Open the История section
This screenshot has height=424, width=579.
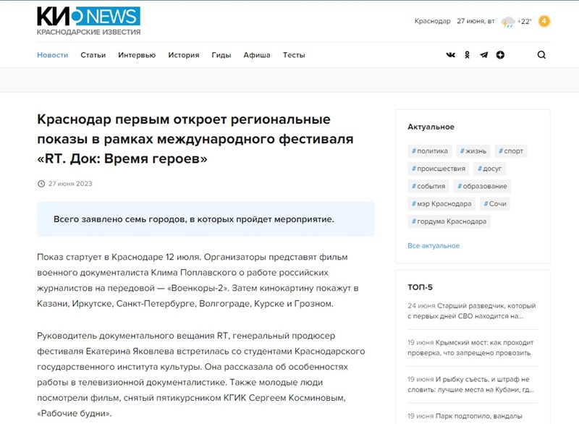click(x=184, y=55)
